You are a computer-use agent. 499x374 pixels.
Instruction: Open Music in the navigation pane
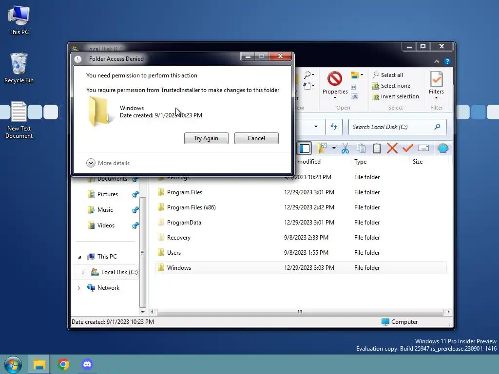coord(100,210)
